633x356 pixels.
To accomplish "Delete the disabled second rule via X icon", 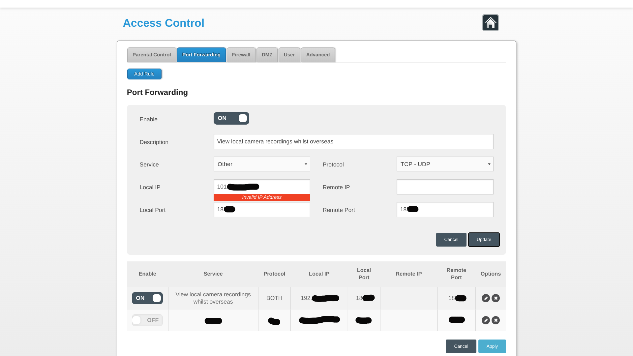I will coord(496,320).
